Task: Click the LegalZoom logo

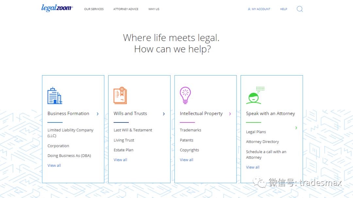Action: (x=57, y=8)
